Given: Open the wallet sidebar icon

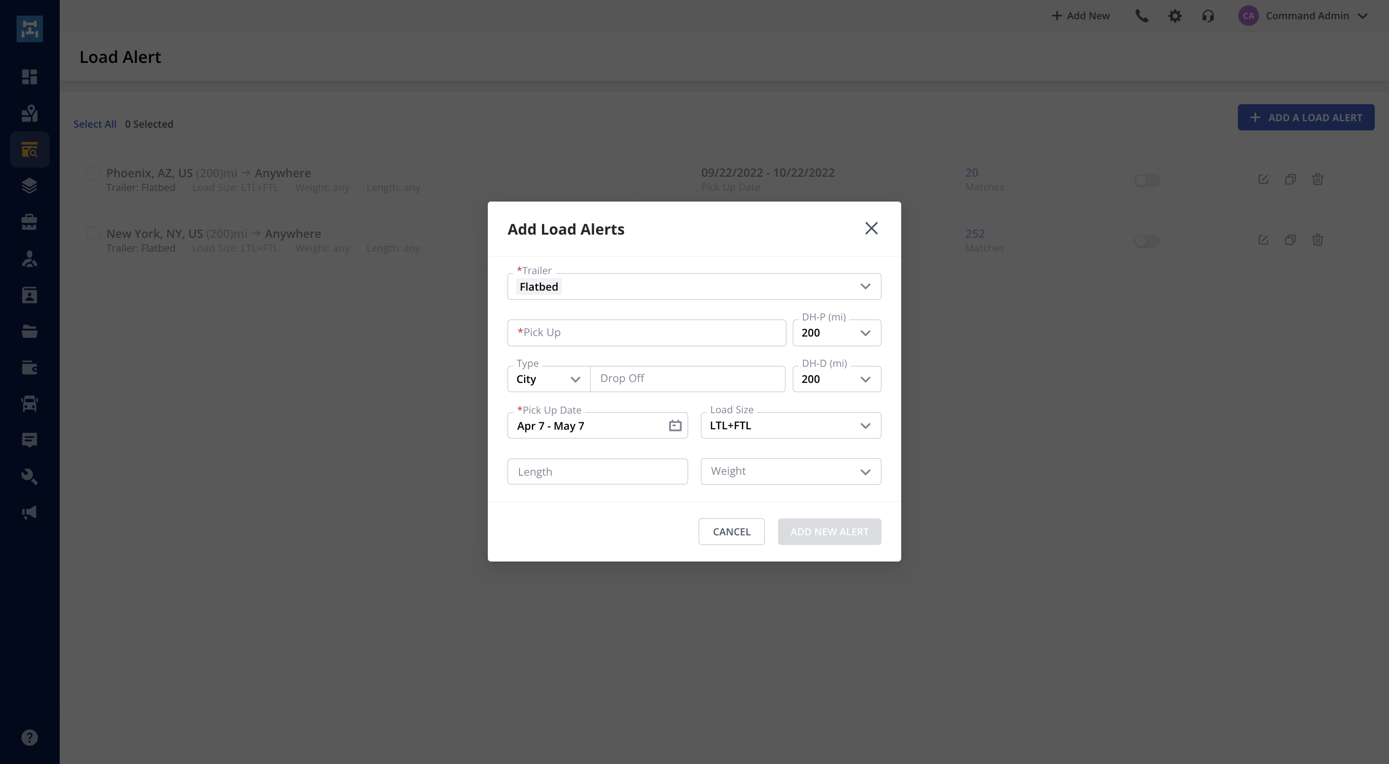Looking at the screenshot, I should [x=30, y=368].
